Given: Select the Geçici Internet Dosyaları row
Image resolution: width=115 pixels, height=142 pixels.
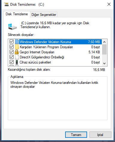Looking at the screenshot, I should [x=55, y=52].
